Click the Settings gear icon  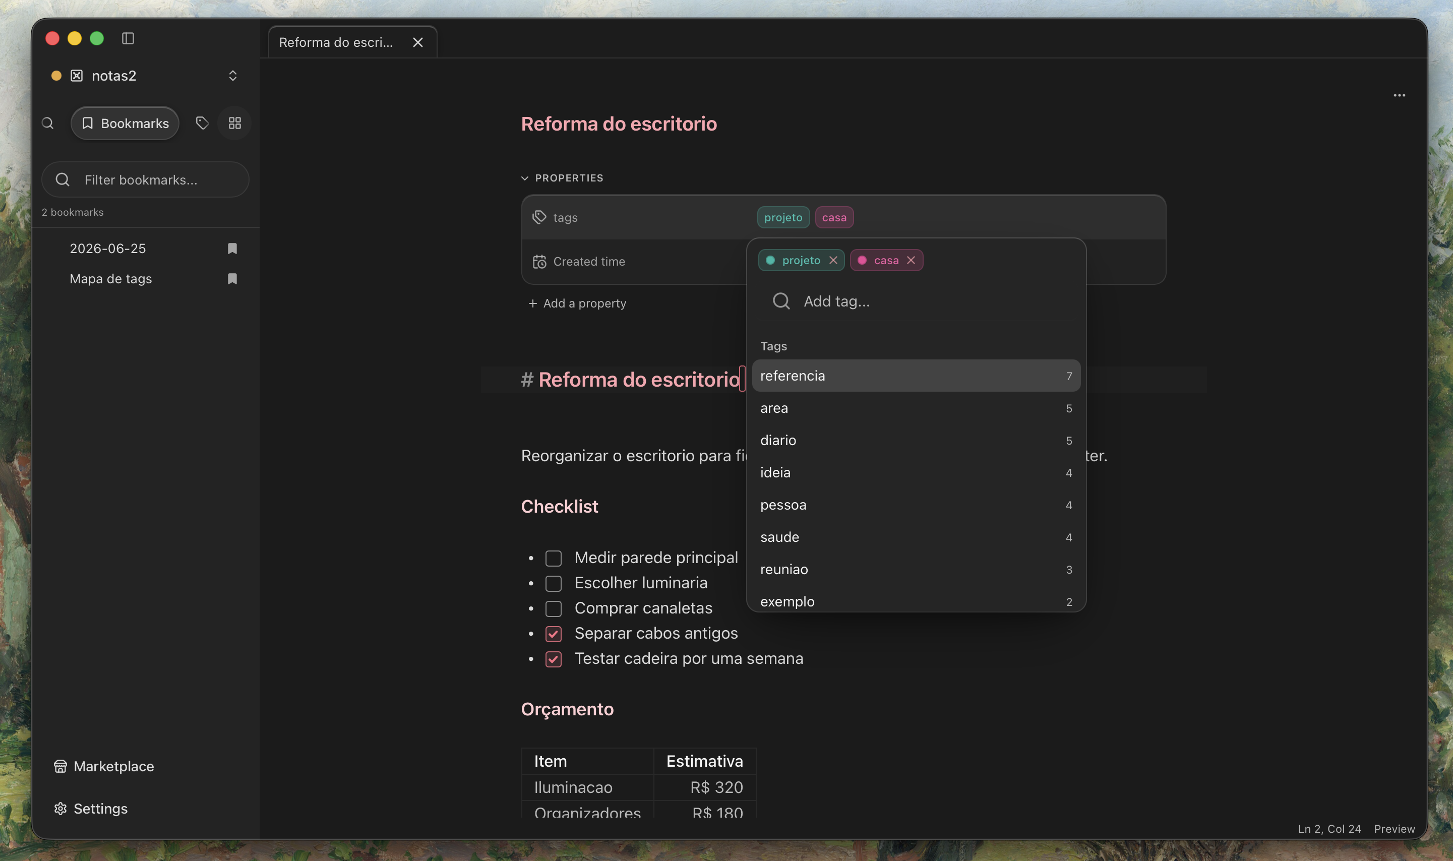(60, 808)
